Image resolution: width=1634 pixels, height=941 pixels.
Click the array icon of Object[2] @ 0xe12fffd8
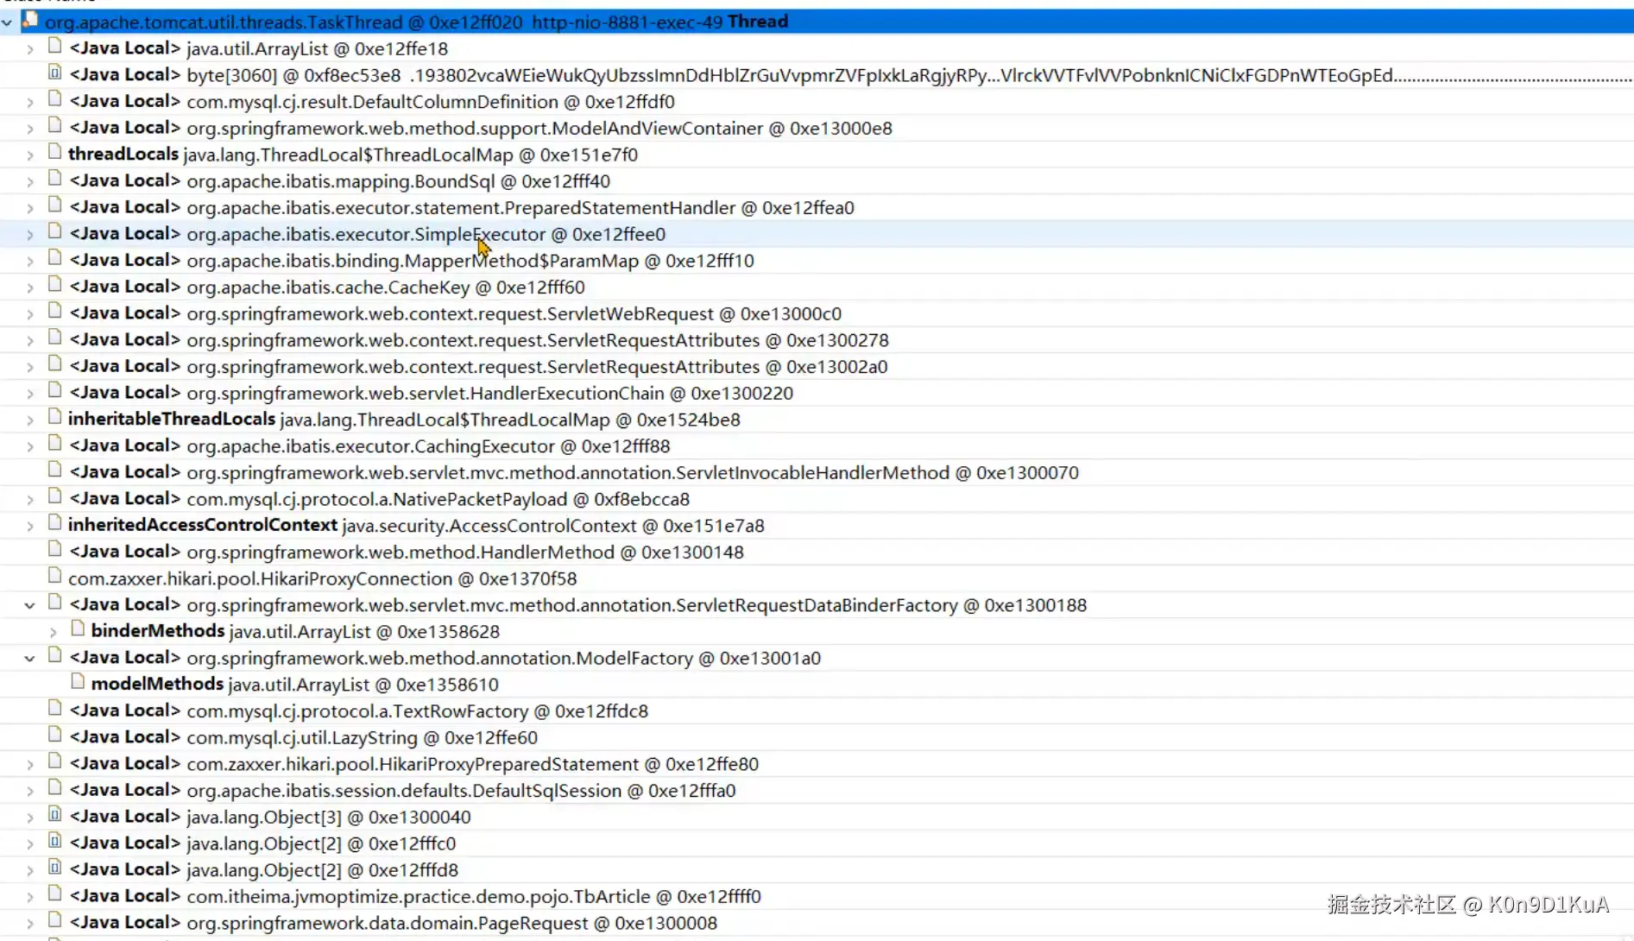(54, 867)
